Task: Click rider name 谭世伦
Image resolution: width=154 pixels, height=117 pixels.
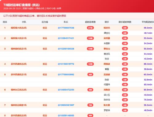Action: [x=107, y=33]
